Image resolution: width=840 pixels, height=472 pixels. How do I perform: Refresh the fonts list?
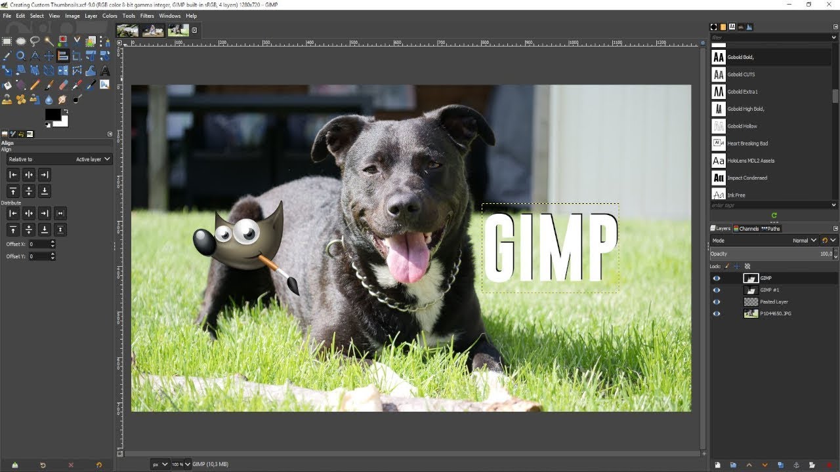[x=774, y=215]
